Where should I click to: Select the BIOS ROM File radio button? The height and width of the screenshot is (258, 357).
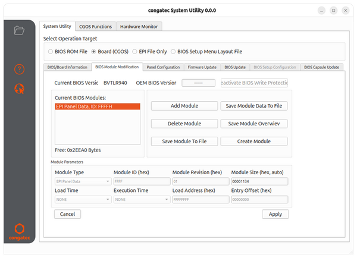click(x=50, y=51)
